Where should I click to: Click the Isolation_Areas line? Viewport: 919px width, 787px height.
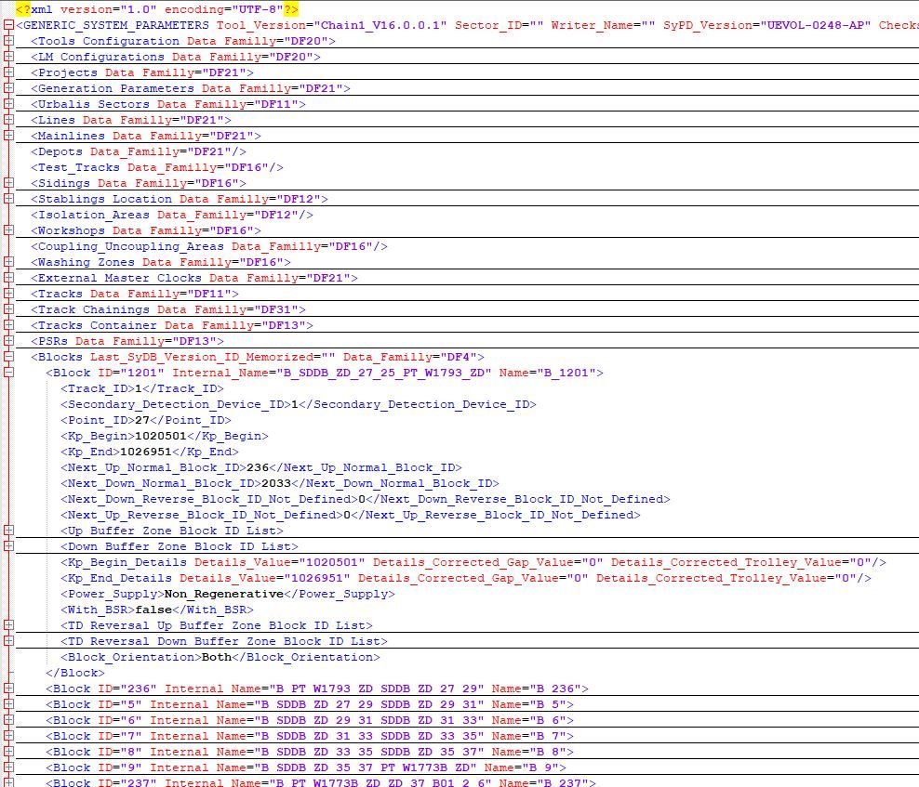pos(172,215)
